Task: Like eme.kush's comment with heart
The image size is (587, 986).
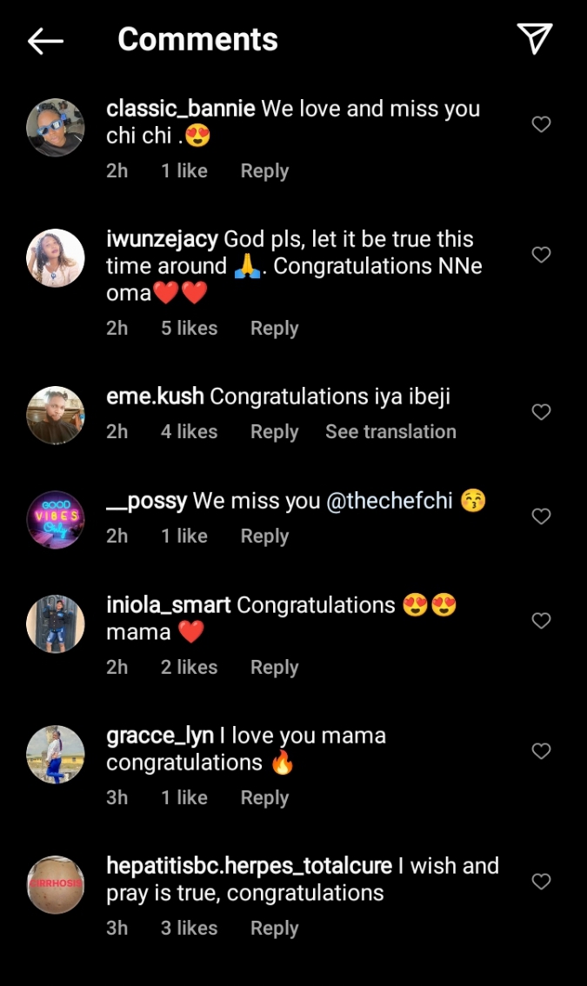Action: click(x=541, y=412)
